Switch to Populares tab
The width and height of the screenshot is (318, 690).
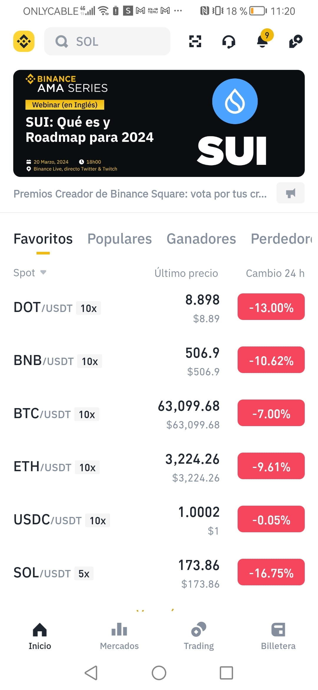coord(120,239)
